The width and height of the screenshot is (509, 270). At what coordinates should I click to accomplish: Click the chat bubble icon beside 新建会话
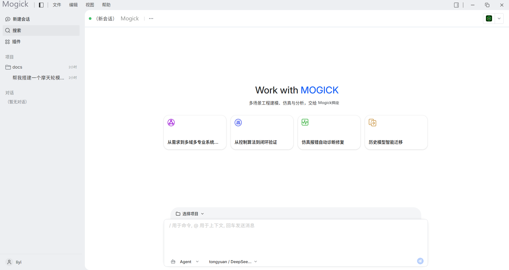(8, 19)
